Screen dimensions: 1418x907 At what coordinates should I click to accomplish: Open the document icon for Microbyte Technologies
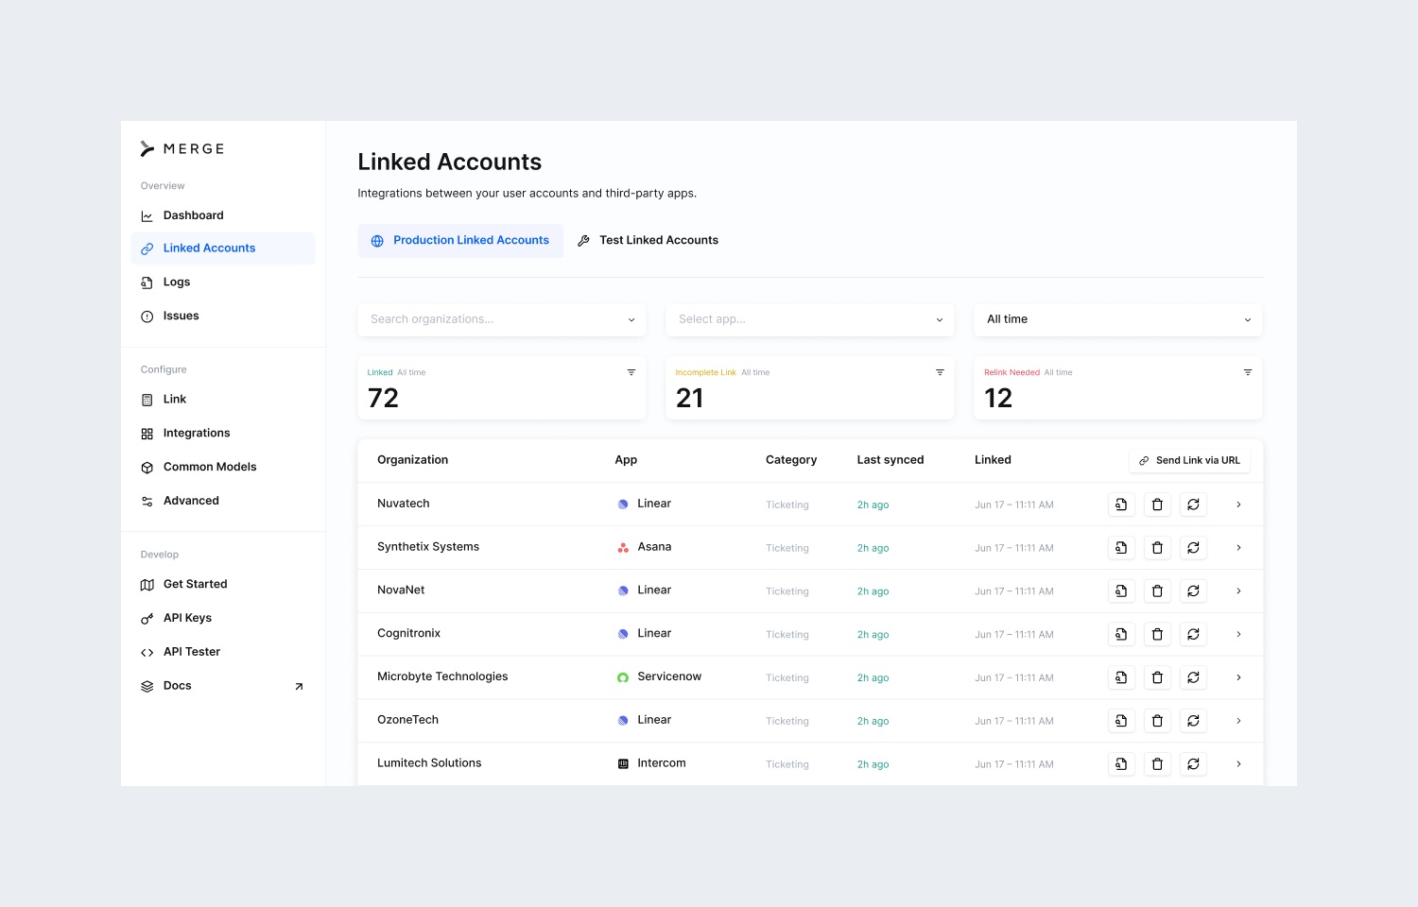(1121, 677)
